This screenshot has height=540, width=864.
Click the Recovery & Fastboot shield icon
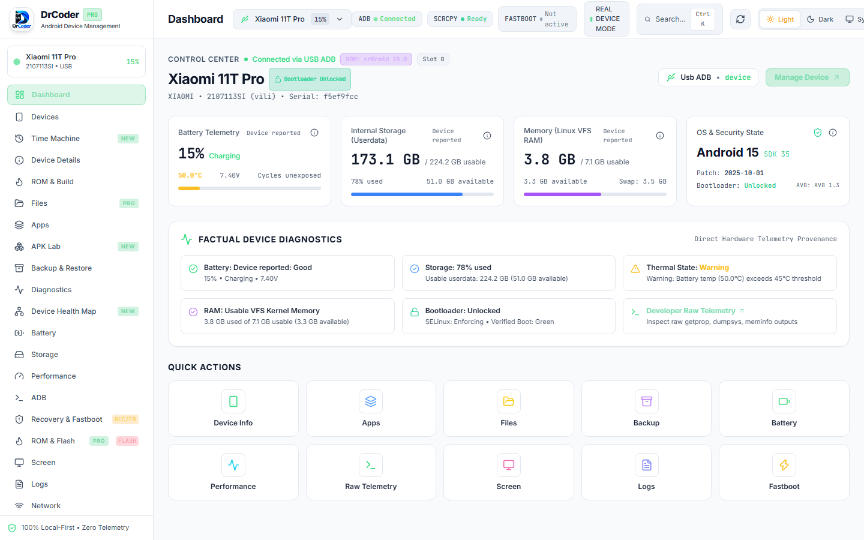19,419
